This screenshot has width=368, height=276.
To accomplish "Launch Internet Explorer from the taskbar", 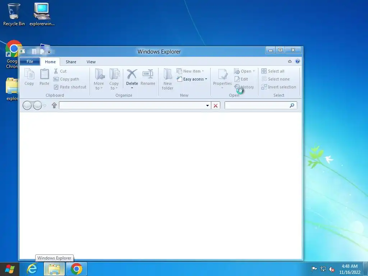I will coord(32,269).
